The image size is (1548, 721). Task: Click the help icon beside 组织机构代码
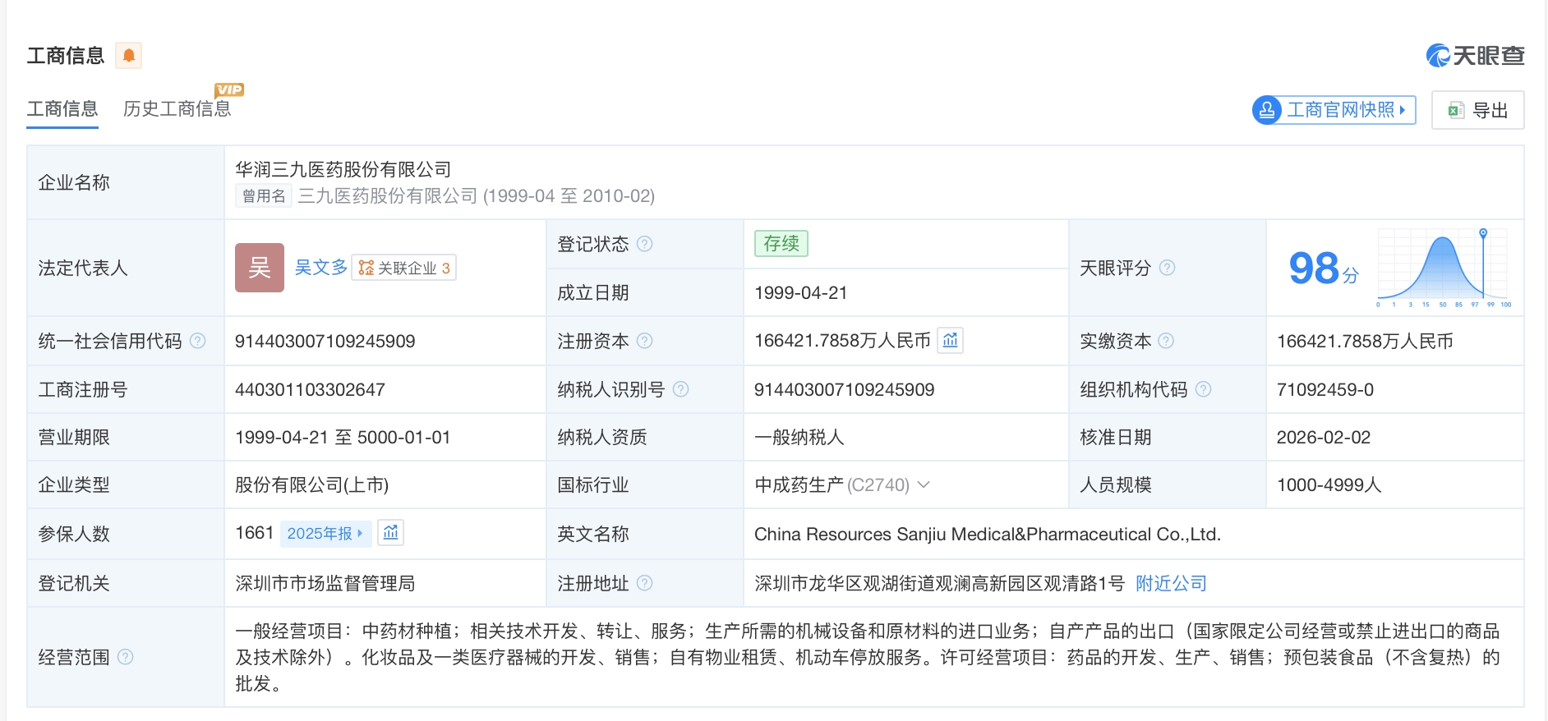coord(1203,389)
